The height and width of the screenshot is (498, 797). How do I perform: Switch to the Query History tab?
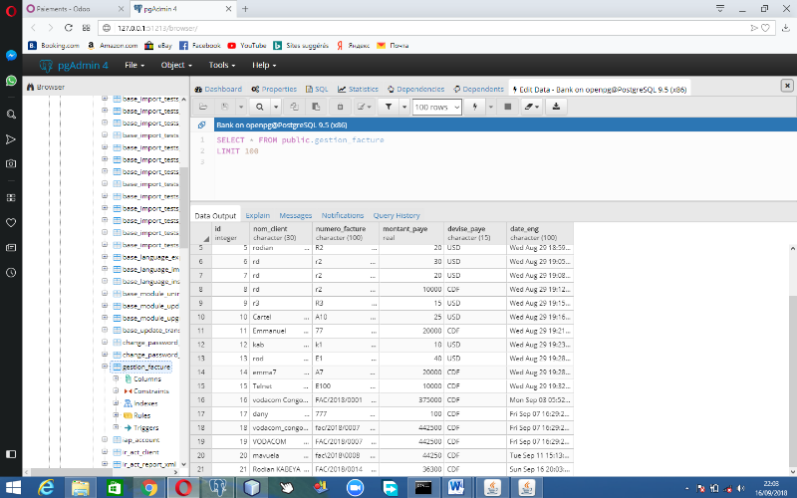pyautogui.click(x=397, y=215)
